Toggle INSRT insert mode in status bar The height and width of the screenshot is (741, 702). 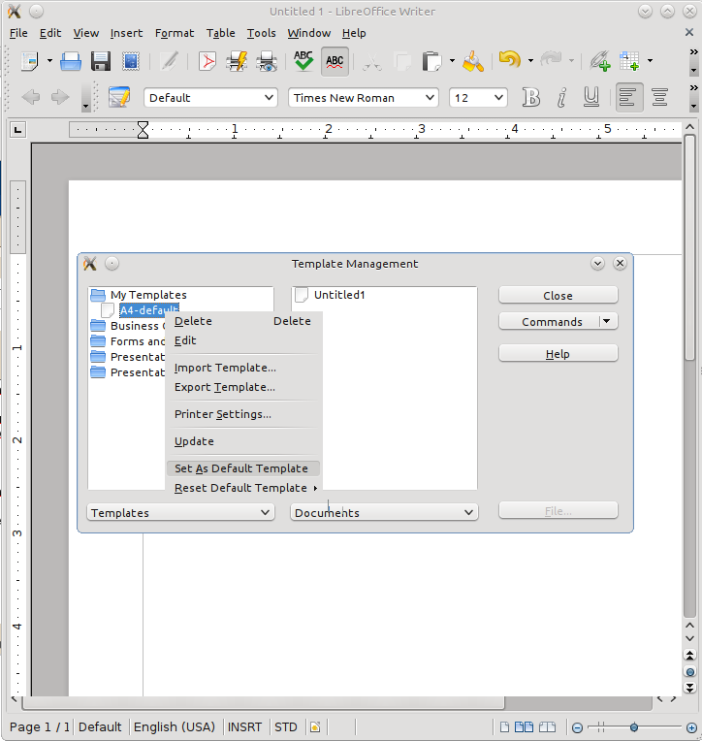pyautogui.click(x=244, y=726)
